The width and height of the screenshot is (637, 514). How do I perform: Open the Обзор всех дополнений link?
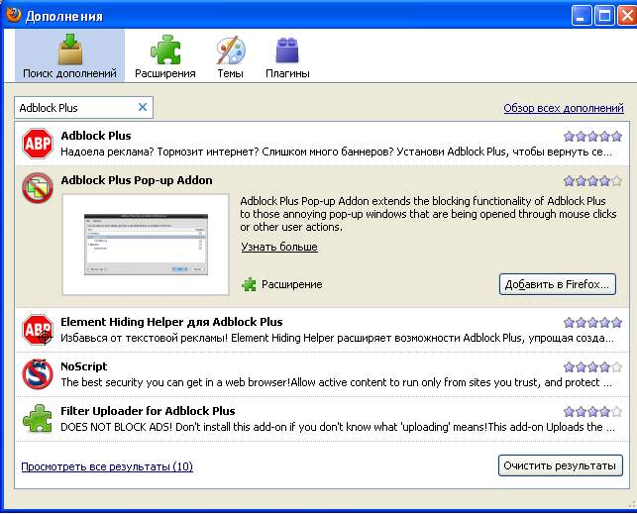pos(564,108)
